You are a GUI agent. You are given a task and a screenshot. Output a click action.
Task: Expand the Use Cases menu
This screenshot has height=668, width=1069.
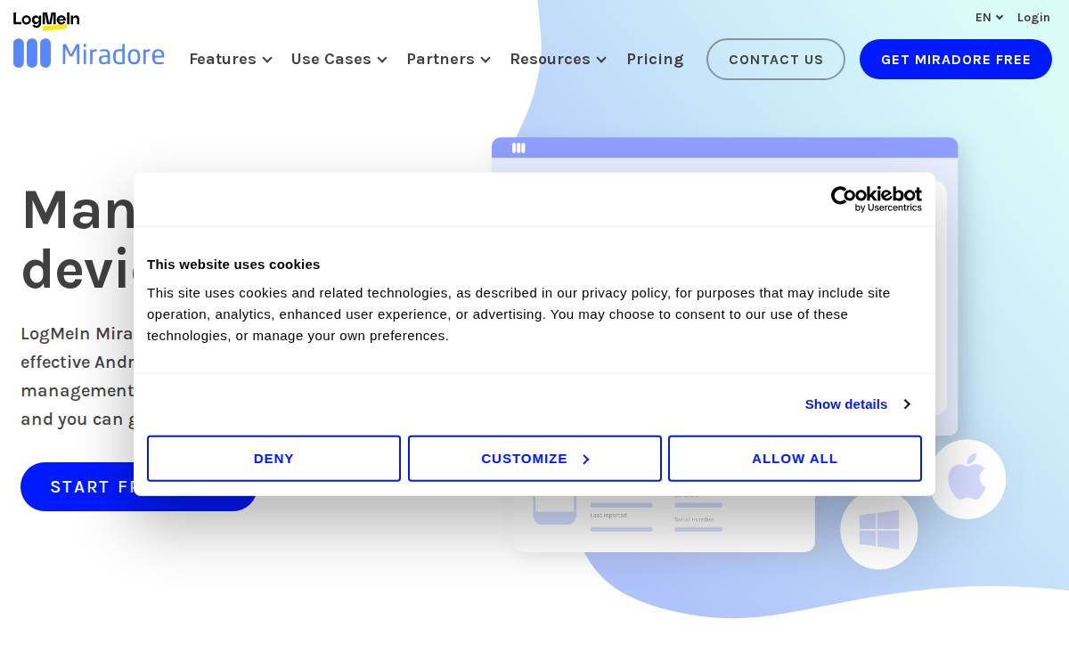[339, 59]
